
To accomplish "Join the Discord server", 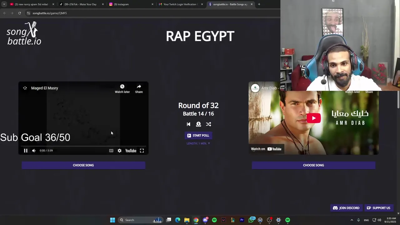I will tap(346, 208).
